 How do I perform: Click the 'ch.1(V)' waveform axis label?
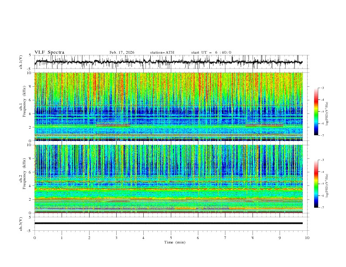point(21,62)
